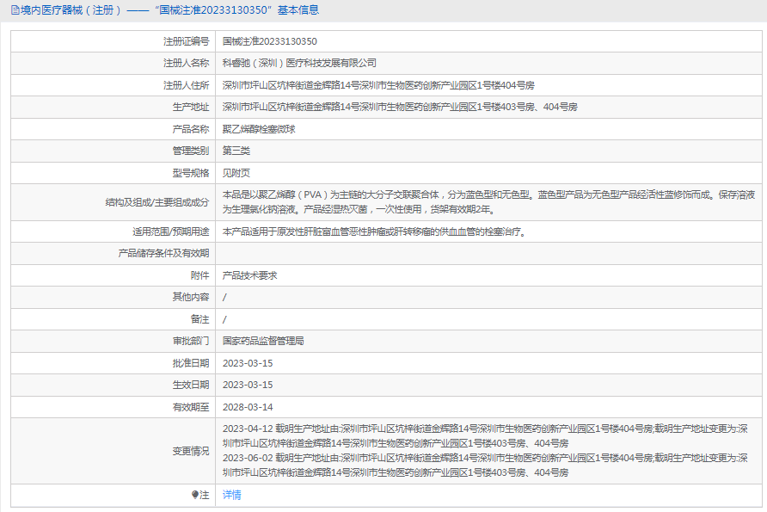Select the 2023-06-02 change record line

[x=485, y=465]
